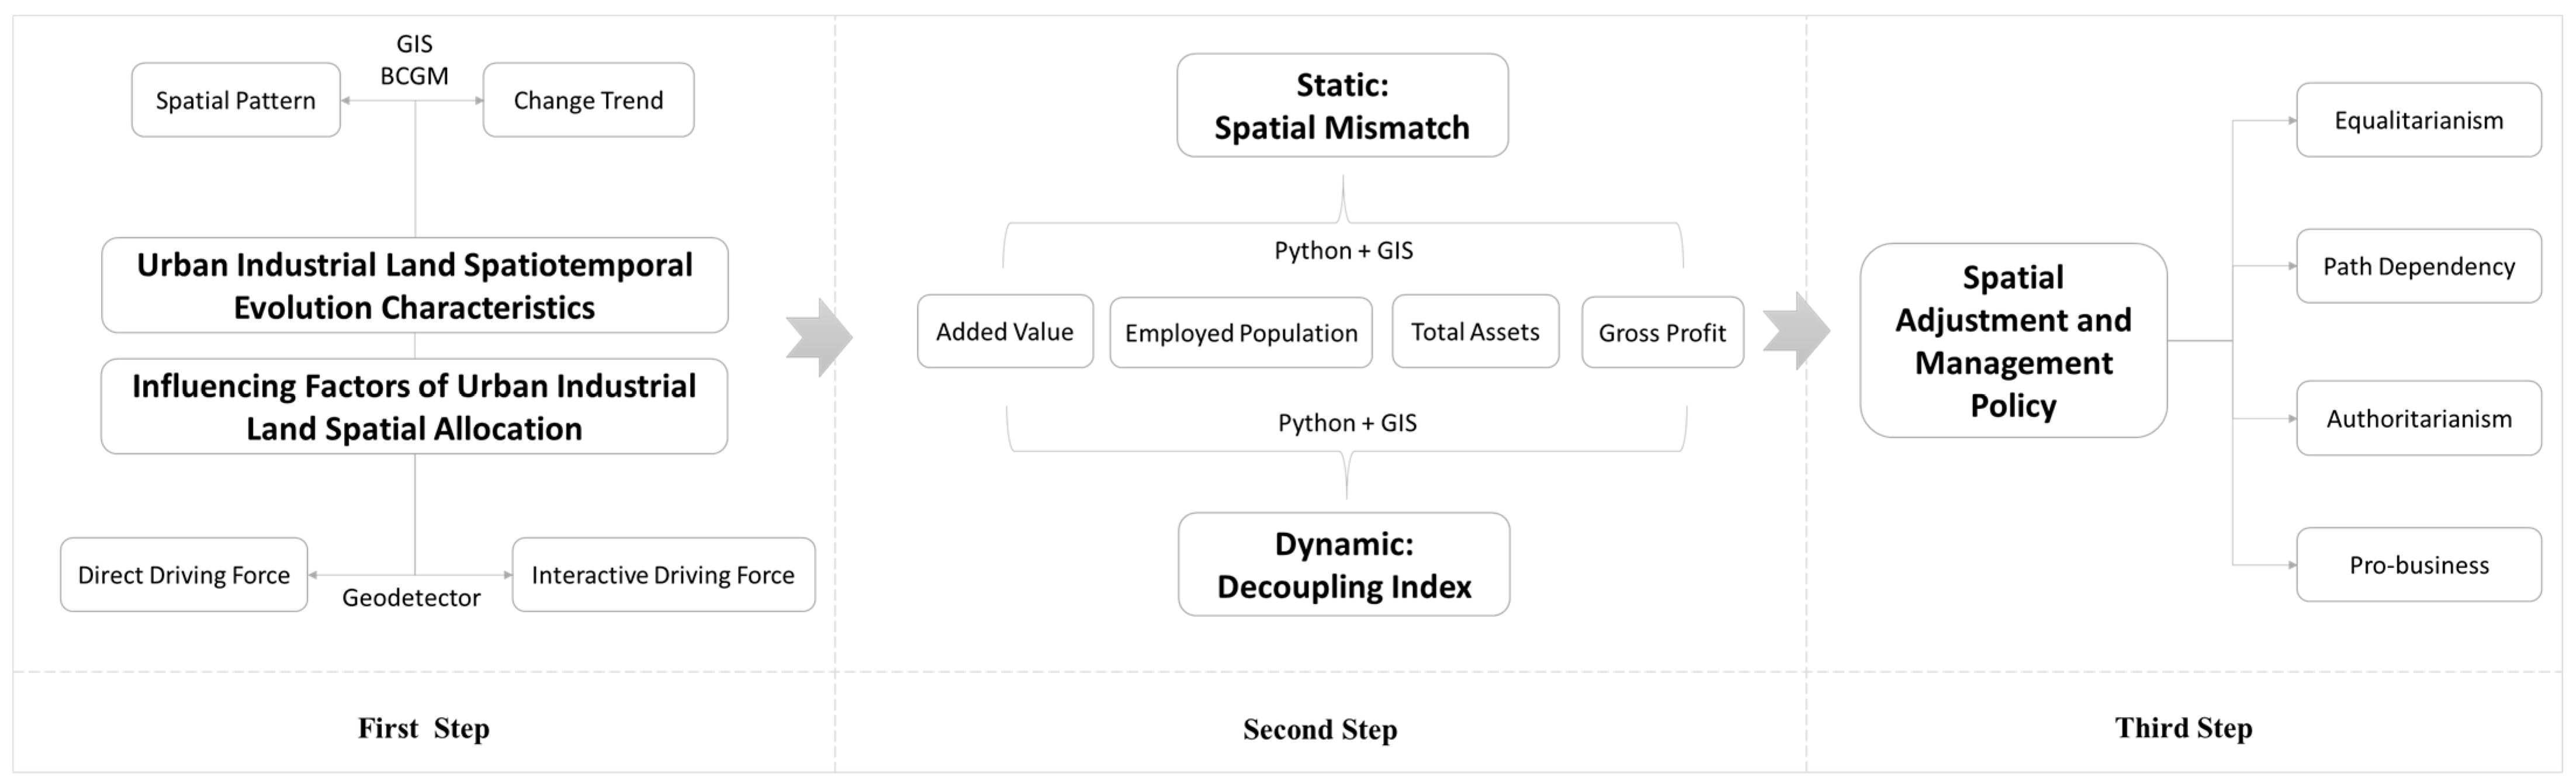
Task: Click Influencing Factors of Urban Industrial Land box
Action: pos(414,406)
